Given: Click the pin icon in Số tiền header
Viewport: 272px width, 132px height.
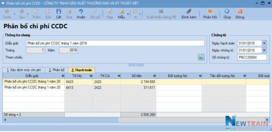Looking at the screenshot, I should tap(154, 76).
